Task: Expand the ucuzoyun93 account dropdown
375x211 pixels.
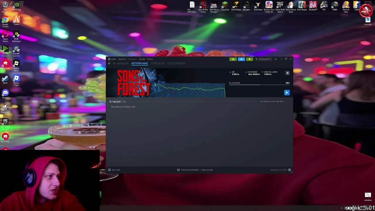Action: (x=265, y=59)
